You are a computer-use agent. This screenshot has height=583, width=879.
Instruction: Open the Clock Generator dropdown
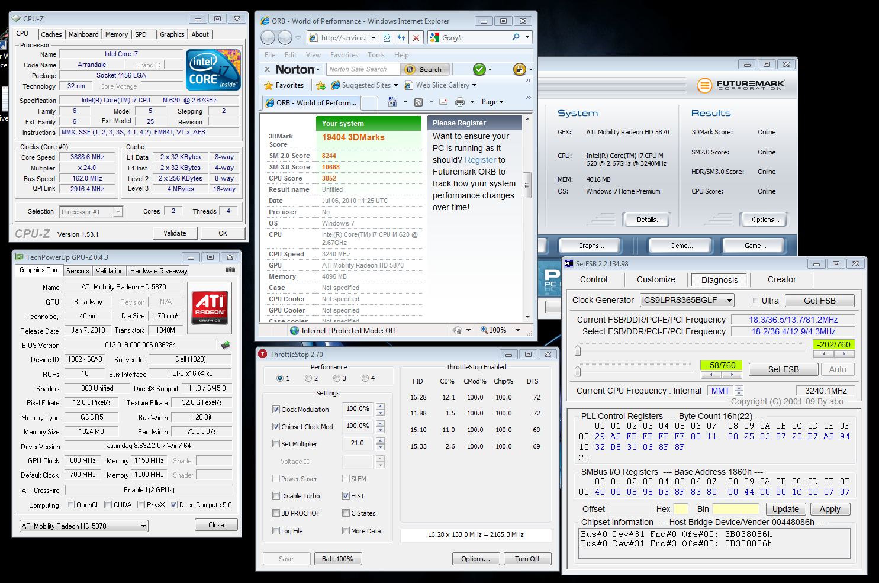[729, 301]
